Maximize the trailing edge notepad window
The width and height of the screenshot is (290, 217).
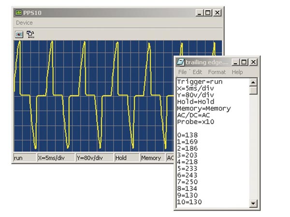coord(244,62)
